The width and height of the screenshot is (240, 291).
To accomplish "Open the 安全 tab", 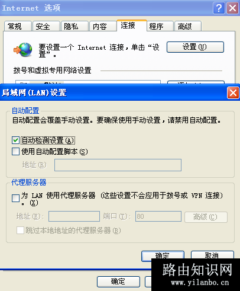I will coord(46,26).
